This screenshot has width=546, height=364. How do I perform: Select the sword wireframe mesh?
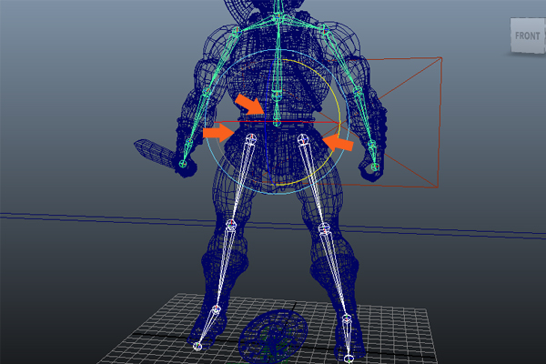(x=155, y=152)
